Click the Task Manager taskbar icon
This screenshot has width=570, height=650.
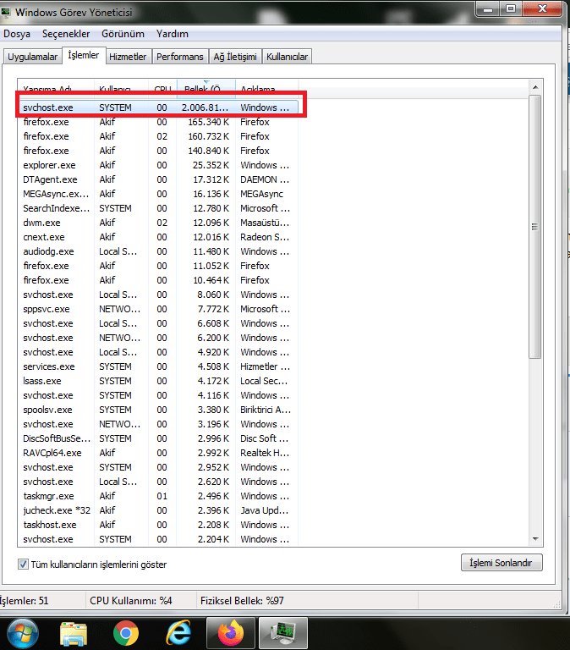(283, 633)
